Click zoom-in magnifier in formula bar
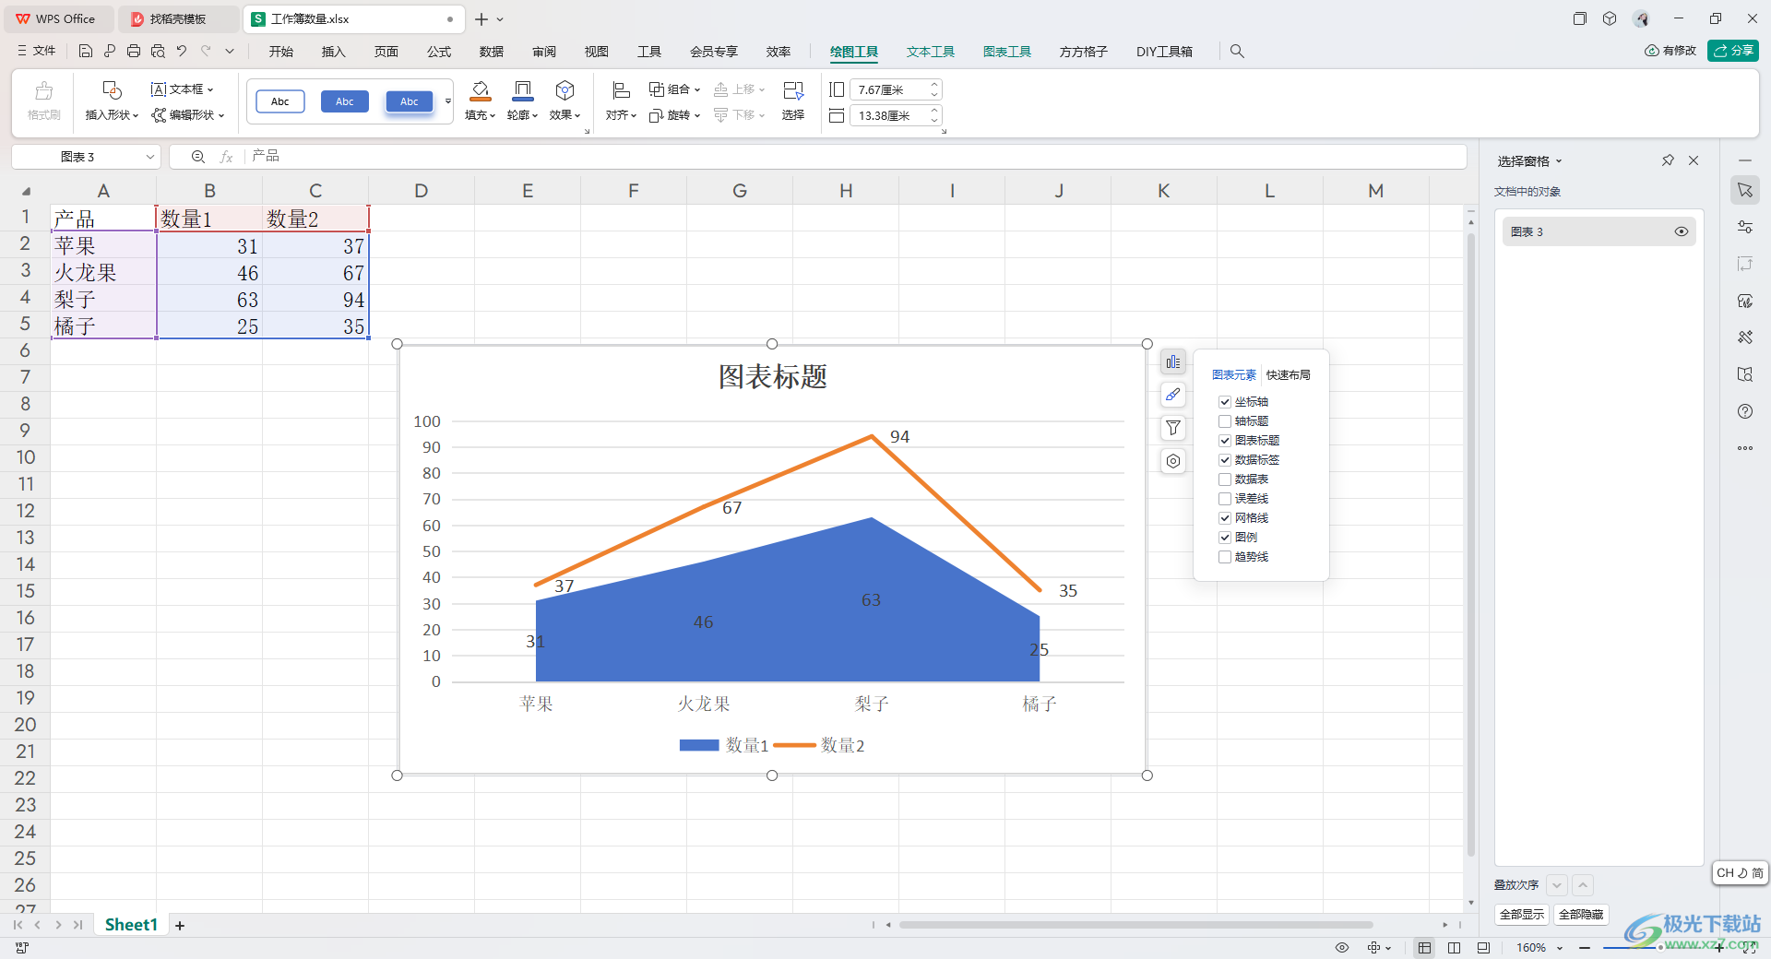1771x959 pixels. [x=197, y=157]
